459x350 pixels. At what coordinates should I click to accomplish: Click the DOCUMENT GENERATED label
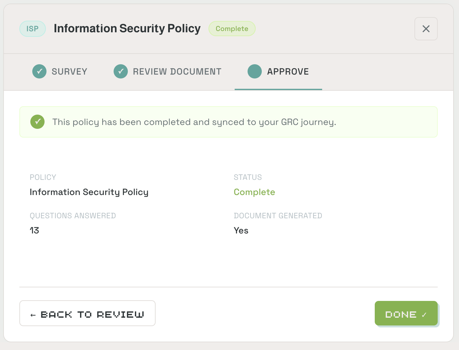(278, 216)
